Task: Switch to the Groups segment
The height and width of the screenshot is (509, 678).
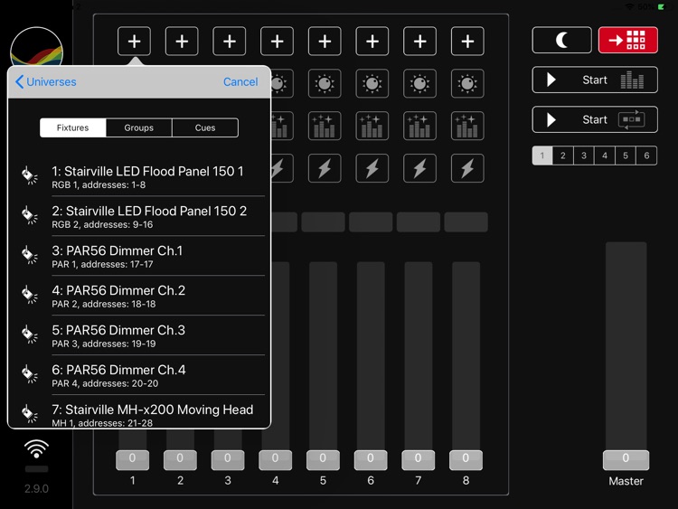Action: pyautogui.click(x=139, y=127)
